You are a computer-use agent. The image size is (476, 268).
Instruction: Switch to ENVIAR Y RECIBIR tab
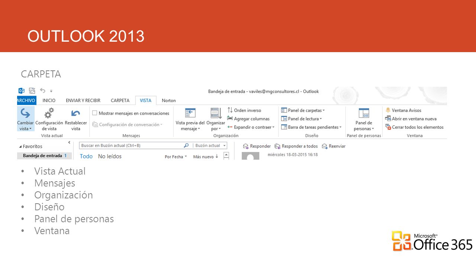pos(83,100)
